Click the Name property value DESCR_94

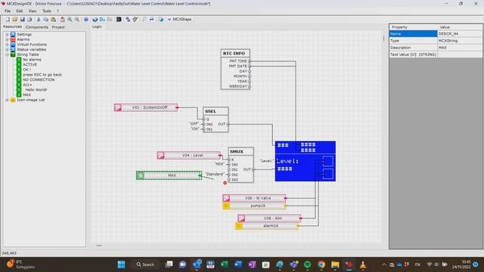[460, 33]
